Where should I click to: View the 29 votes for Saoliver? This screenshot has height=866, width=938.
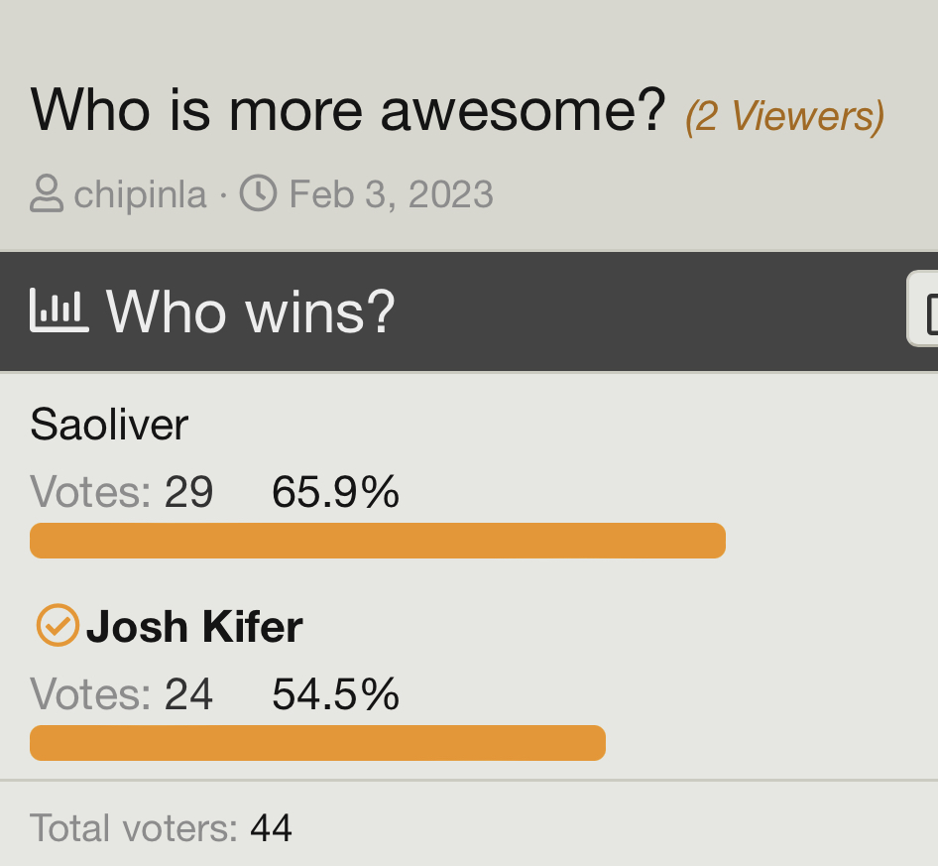point(188,492)
